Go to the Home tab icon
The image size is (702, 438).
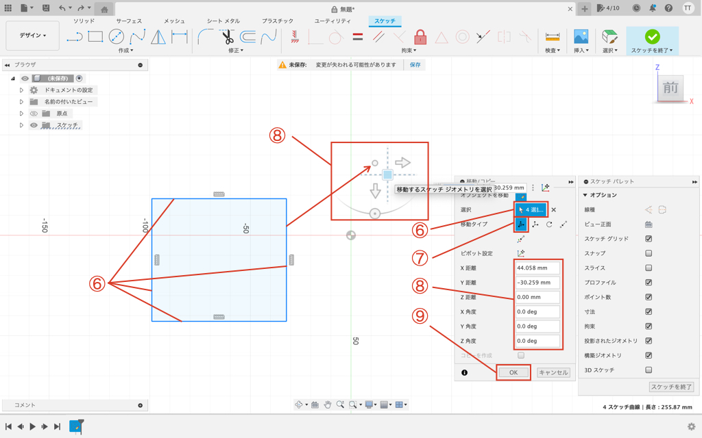[x=104, y=10]
